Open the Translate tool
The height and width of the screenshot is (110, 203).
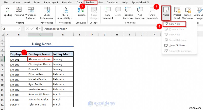pos(81,12)
